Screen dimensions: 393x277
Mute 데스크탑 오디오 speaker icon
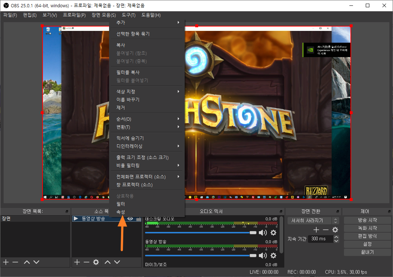(263, 233)
